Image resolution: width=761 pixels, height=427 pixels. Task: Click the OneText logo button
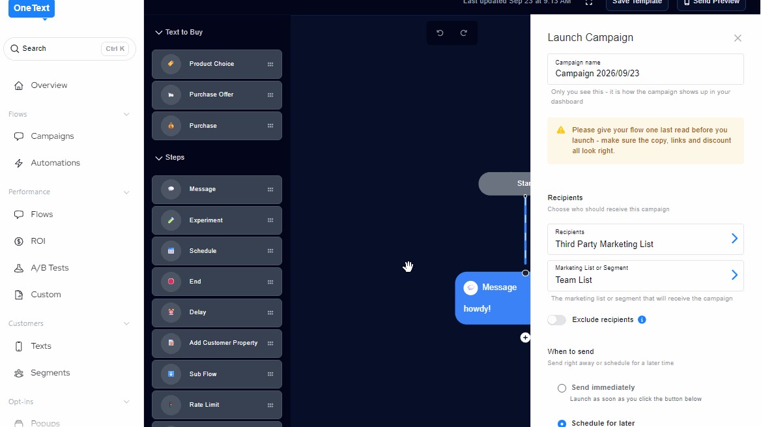tap(31, 8)
